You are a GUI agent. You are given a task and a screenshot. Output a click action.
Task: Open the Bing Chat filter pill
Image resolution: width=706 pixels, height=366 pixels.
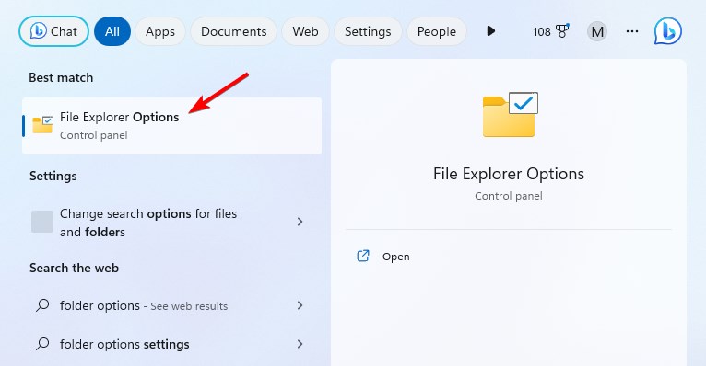[53, 31]
